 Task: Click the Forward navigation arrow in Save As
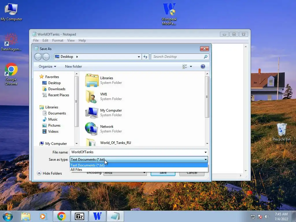click(46, 57)
